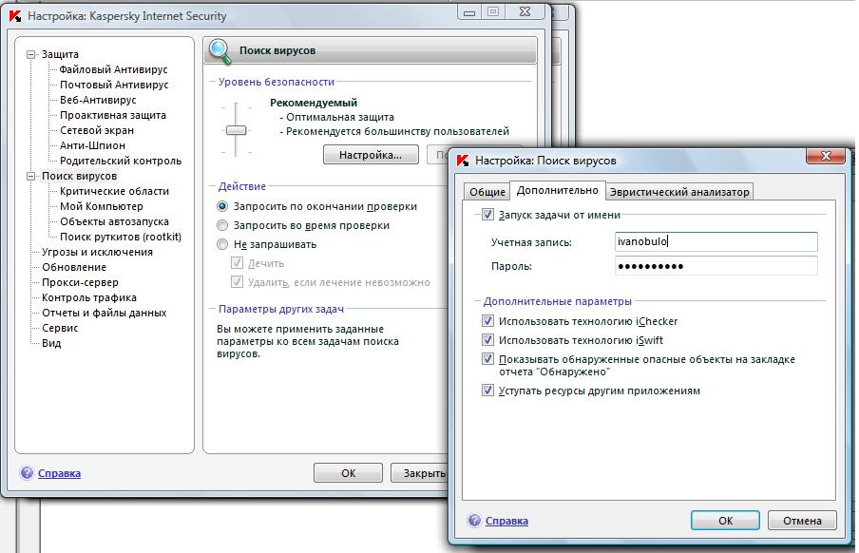
Task: Click the help question icon in main window
Action: coord(27,473)
